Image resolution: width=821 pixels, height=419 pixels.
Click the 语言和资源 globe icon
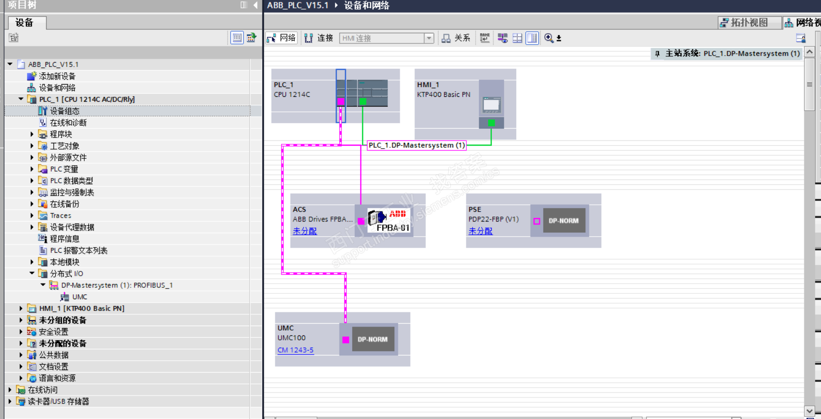click(x=32, y=378)
